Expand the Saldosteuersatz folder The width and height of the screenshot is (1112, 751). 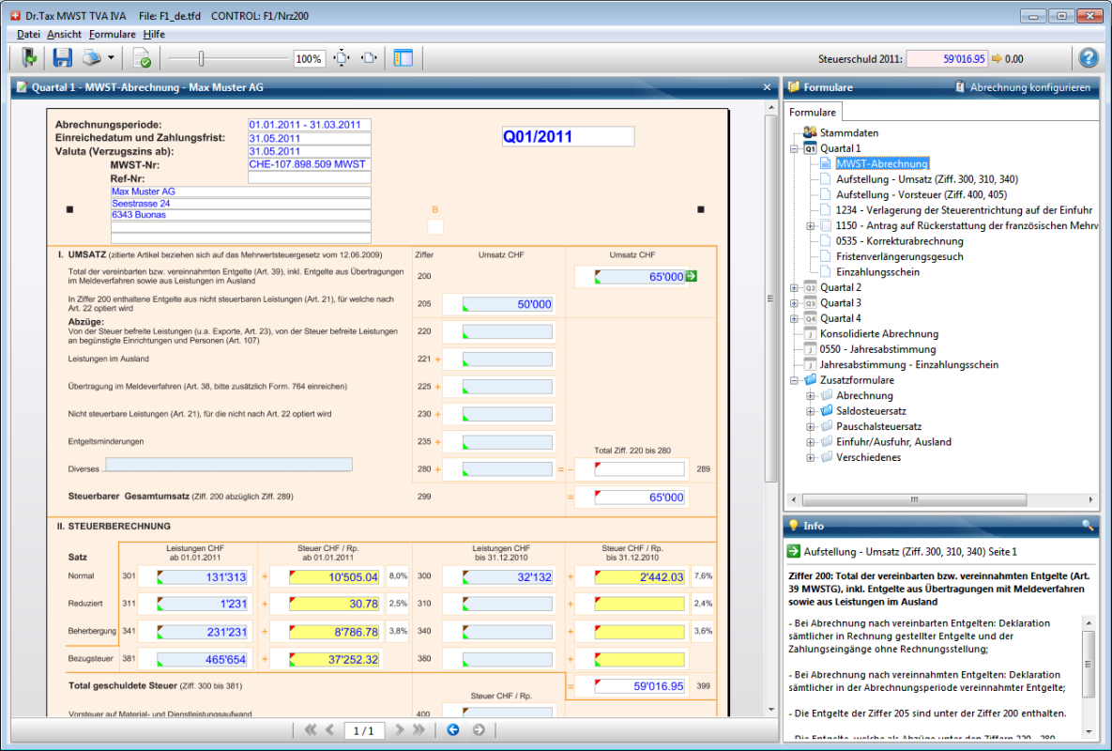810,411
